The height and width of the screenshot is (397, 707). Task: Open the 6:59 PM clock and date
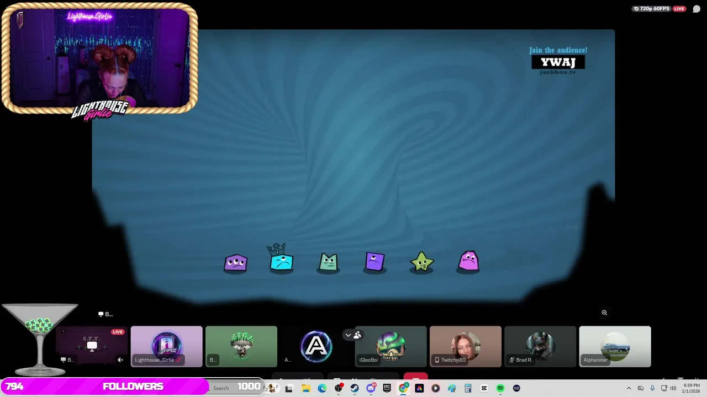click(x=692, y=388)
